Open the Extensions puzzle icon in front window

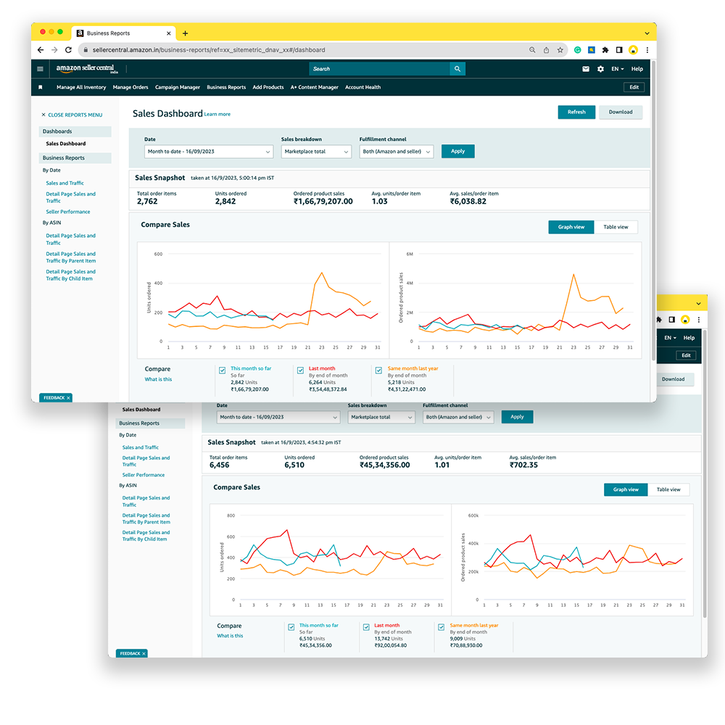605,50
